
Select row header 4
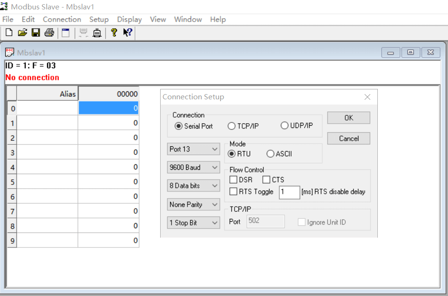point(12,167)
